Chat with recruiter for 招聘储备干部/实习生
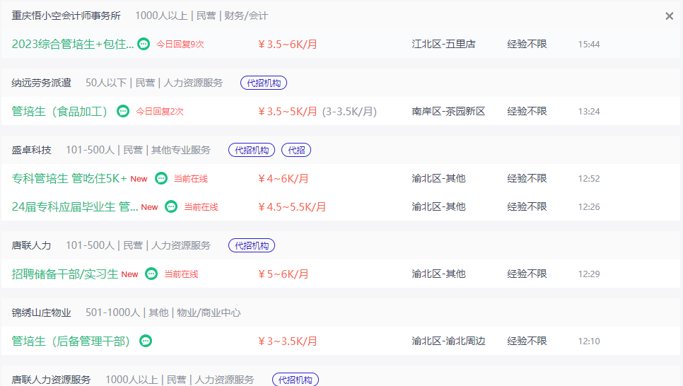Image resolution: width=683 pixels, height=386 pixels. click(x=151, y=274)
